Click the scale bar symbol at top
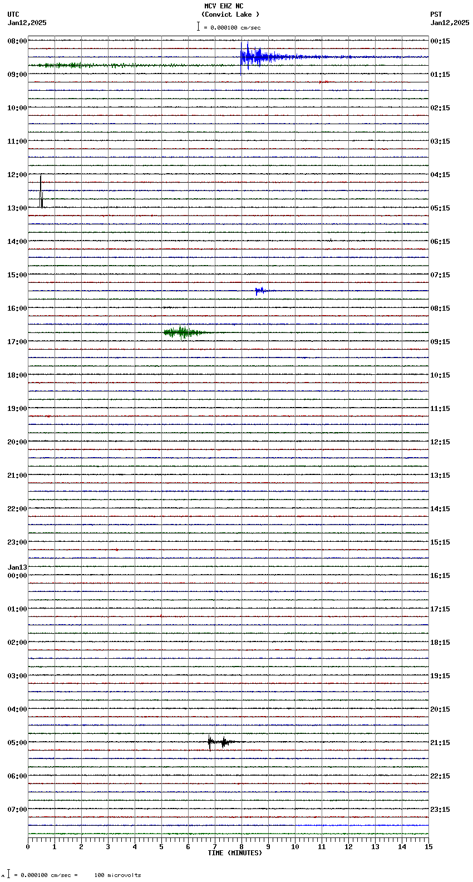This screenshot has width=473, height=882. (198, 26)
